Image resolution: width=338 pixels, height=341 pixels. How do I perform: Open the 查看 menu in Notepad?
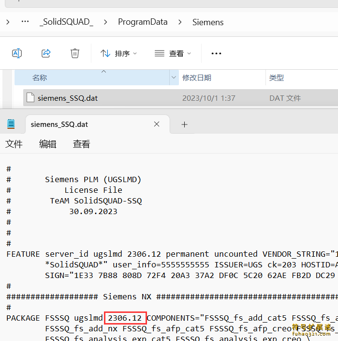coord(81,144)
